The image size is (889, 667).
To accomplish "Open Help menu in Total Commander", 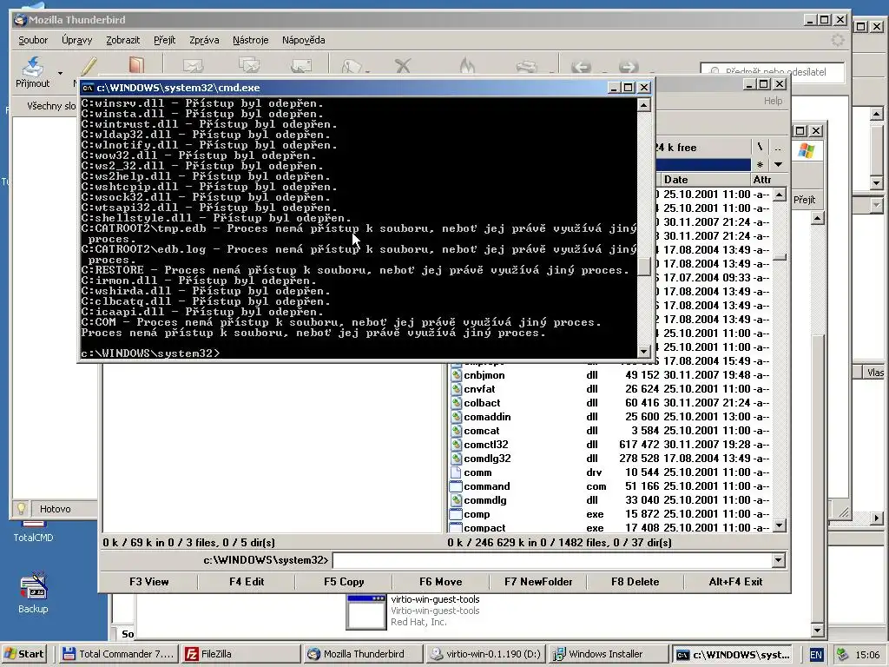I will (773, 101).
